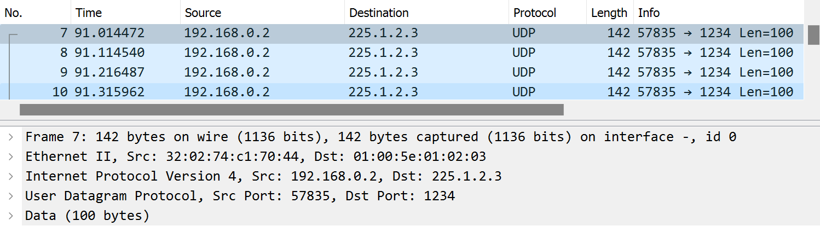Image resolution: width=820 pixels, height=226 pixels.
Task: Click Destination 225.1.2.3 in packet 8
Action: 383,53
